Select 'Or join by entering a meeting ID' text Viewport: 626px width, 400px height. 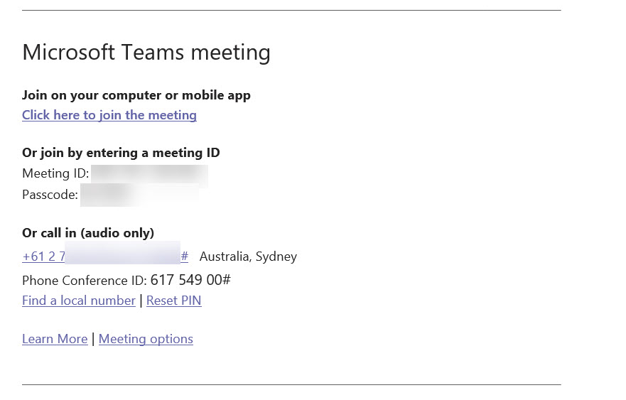tap(121, 153)
